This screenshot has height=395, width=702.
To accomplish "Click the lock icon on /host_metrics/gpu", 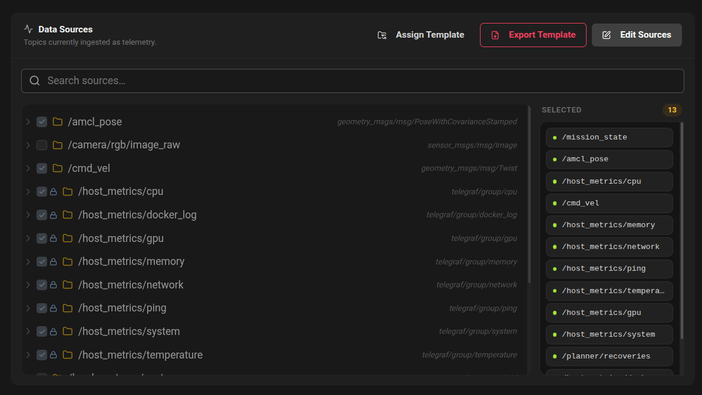I will (x=53, y=238).
